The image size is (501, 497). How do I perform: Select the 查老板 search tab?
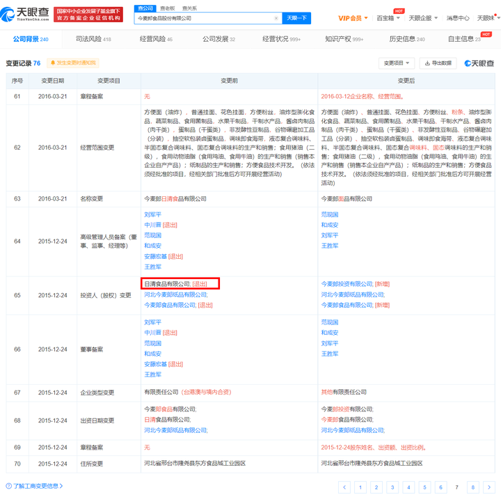click(x=168, y=8)
